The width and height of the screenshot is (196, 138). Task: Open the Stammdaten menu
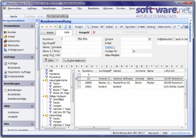(x=14, y=8)
